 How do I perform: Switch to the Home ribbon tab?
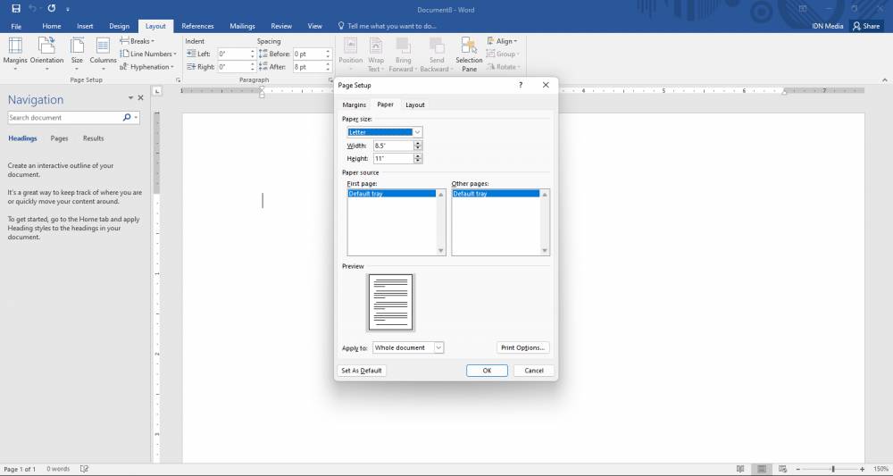(51, 26)
